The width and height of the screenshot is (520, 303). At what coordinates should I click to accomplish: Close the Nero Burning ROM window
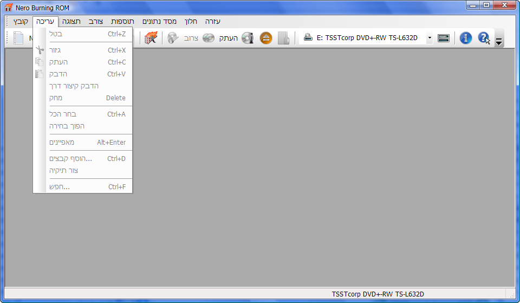pos(504,5)
